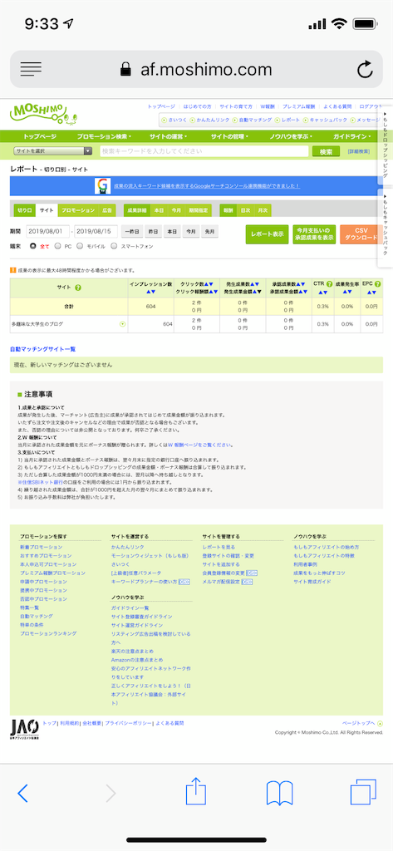
Task: Click the 先月 period button
Action: tap(209, 231)
